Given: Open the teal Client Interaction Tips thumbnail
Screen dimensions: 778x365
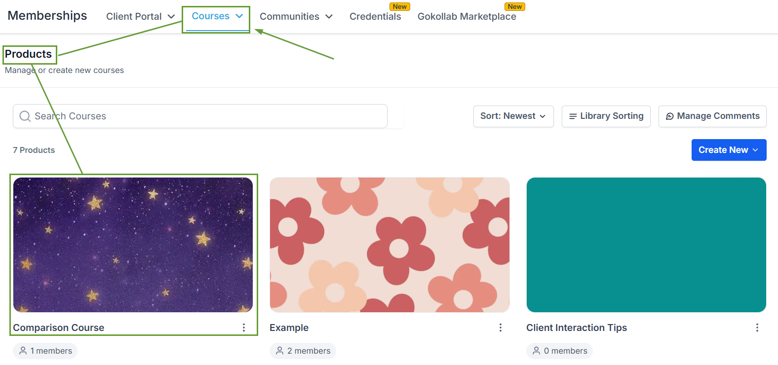Looking at the screenshot, I should [646, 245].
